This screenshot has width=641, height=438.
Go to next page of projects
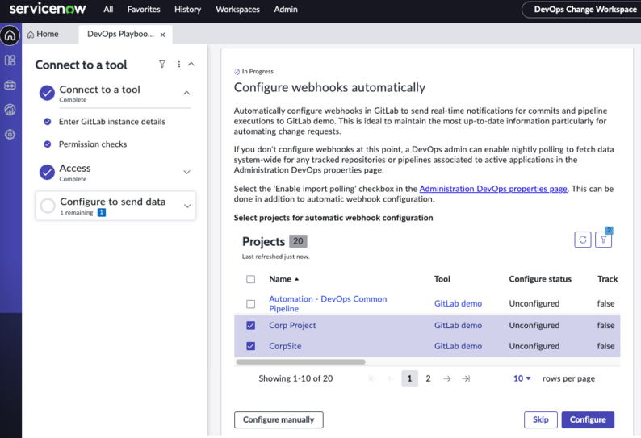(446, 379)
